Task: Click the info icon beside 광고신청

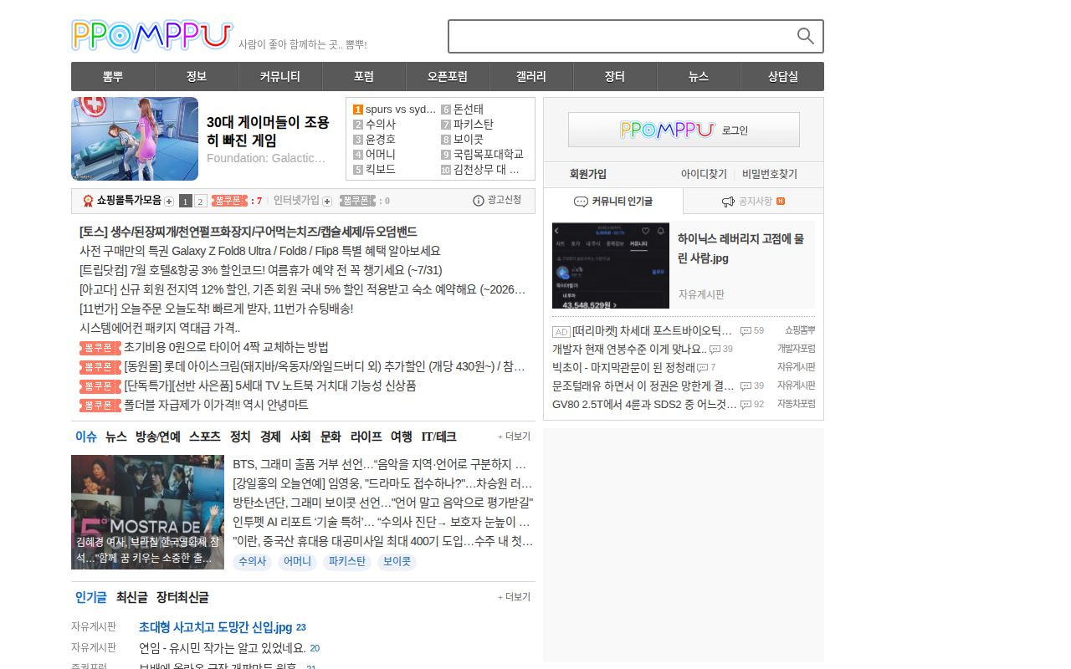Action: coord(479,201)
